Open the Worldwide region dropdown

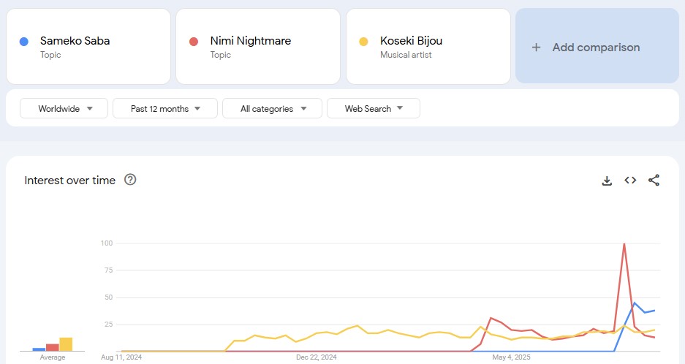coord(64,108)
